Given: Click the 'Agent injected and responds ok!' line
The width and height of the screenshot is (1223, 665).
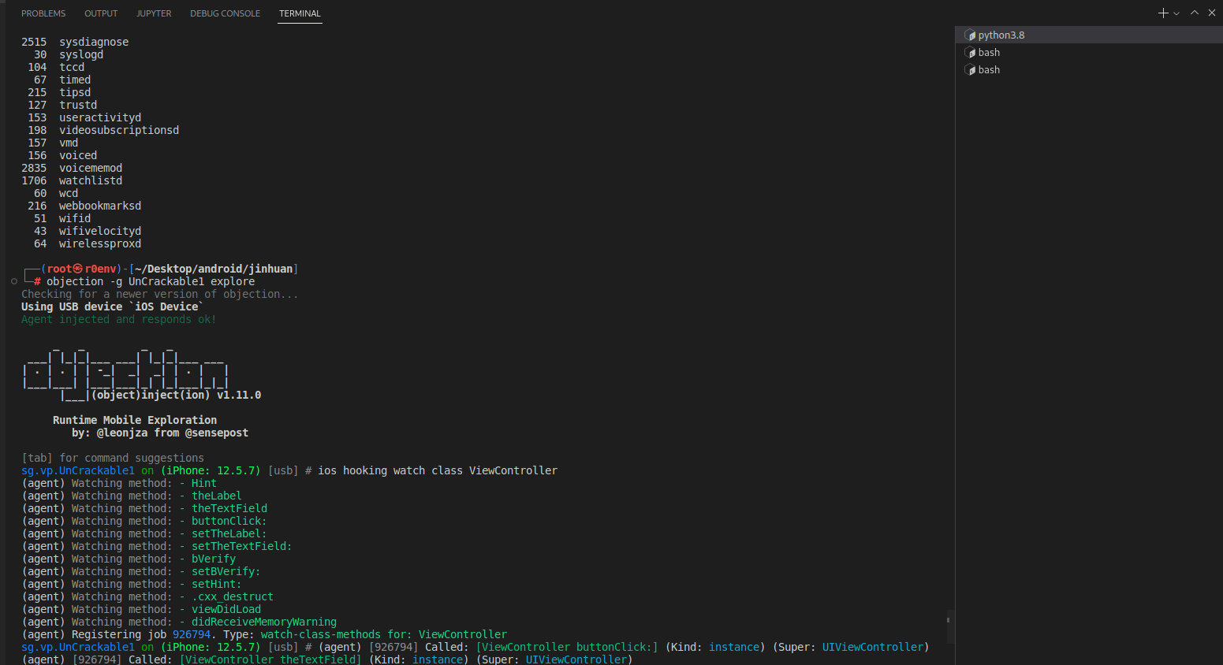Looking at the screenshot, I should (118, 320).
